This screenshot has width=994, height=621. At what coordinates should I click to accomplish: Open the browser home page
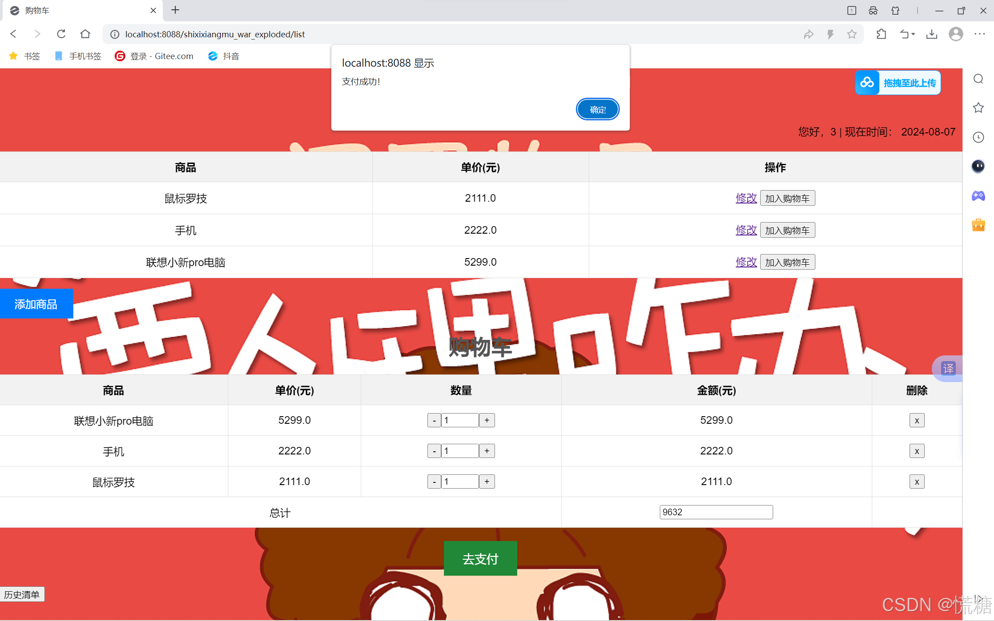click(85, 34)
